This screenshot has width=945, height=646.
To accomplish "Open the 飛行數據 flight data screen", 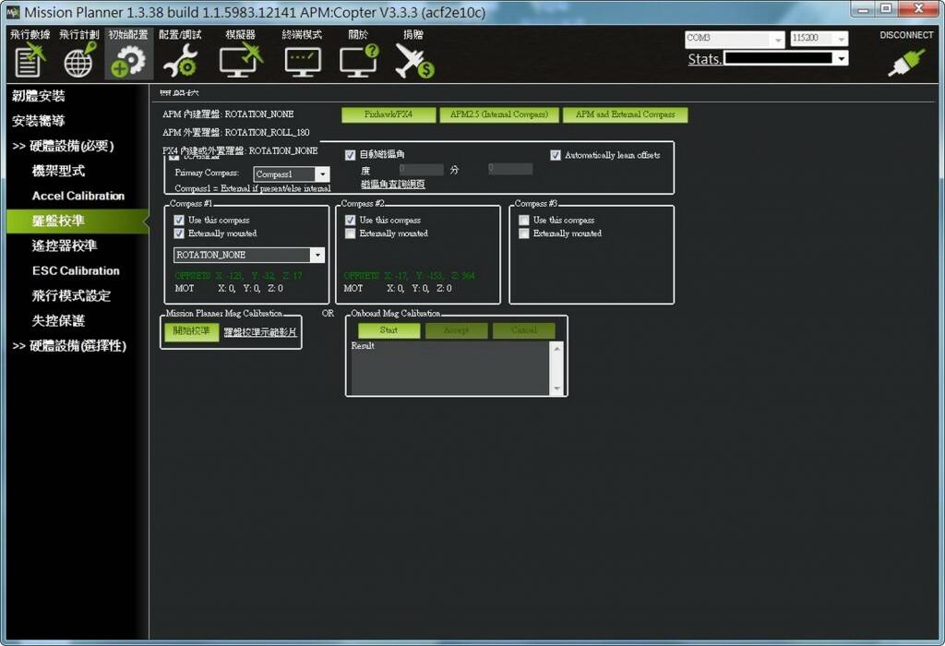I will (x=30, y=54).
